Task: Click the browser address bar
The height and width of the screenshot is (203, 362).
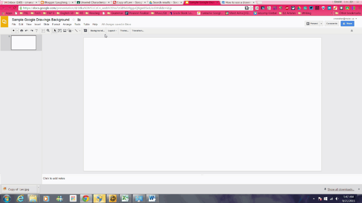Action: click(132, 8)
